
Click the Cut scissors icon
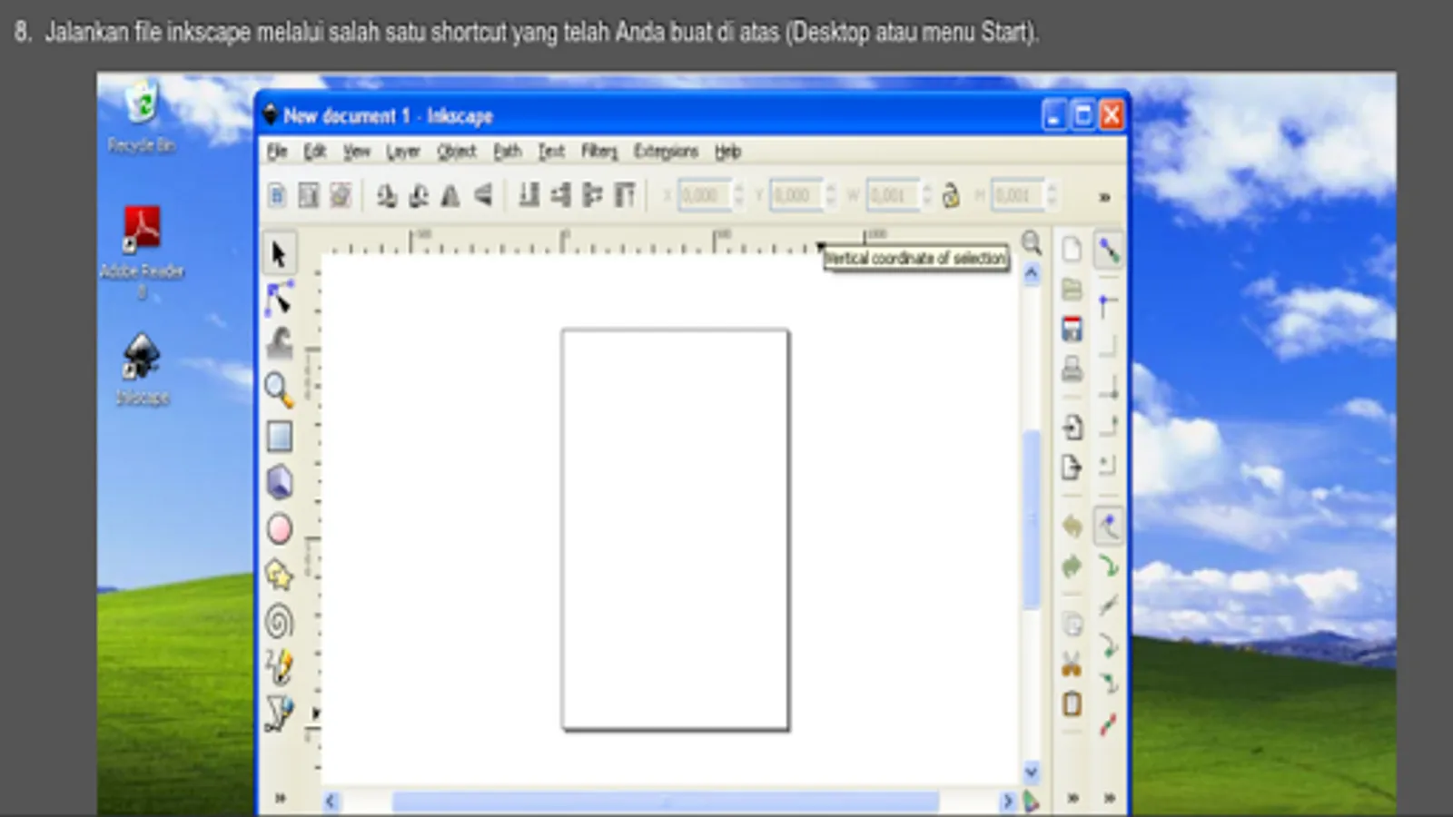(1072, 665)
